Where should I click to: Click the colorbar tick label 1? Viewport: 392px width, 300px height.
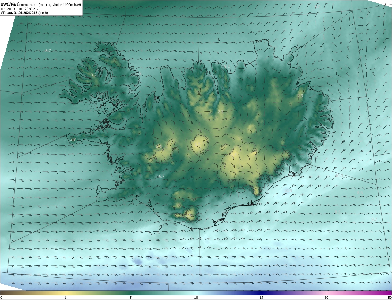(x=66, y=298)
